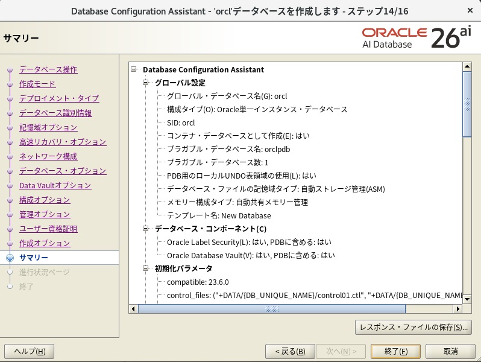Click the 終了(F) finish button

click(396, 351)
